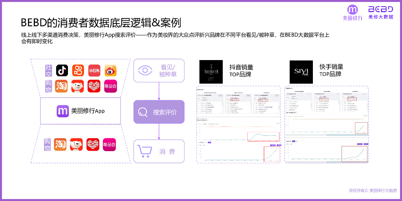Click the magnifier icon in 搜索评价 box

point(143,112)
